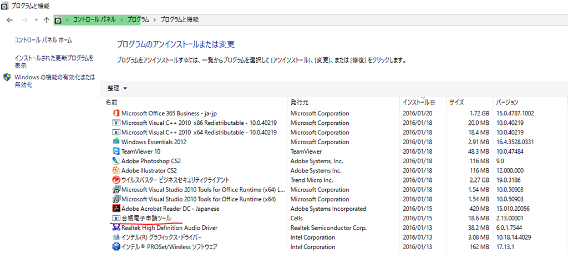This screenshot has height=253, width=568.
Task: Sort by the サイズ column header
Action: [457, 102]
